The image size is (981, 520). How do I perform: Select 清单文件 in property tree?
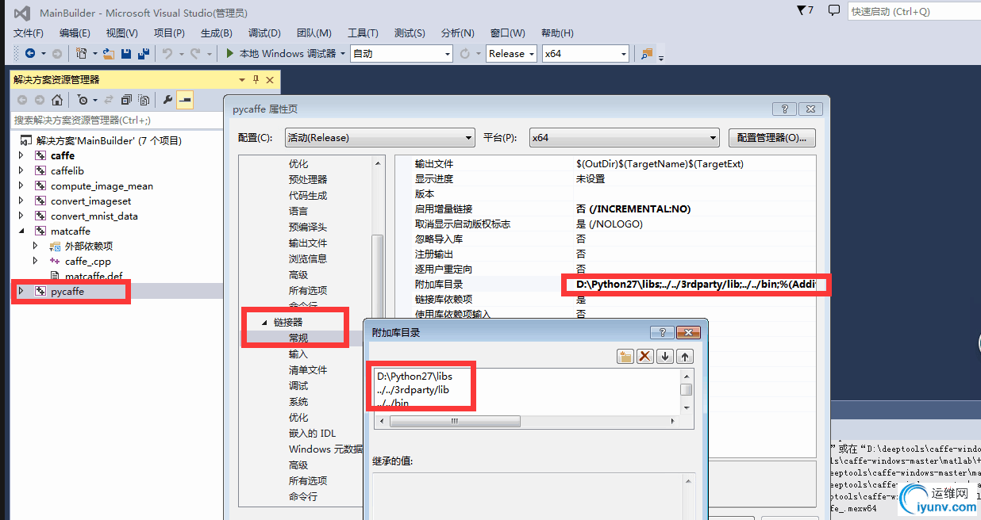pyautogui.click(x=308, y=369)
